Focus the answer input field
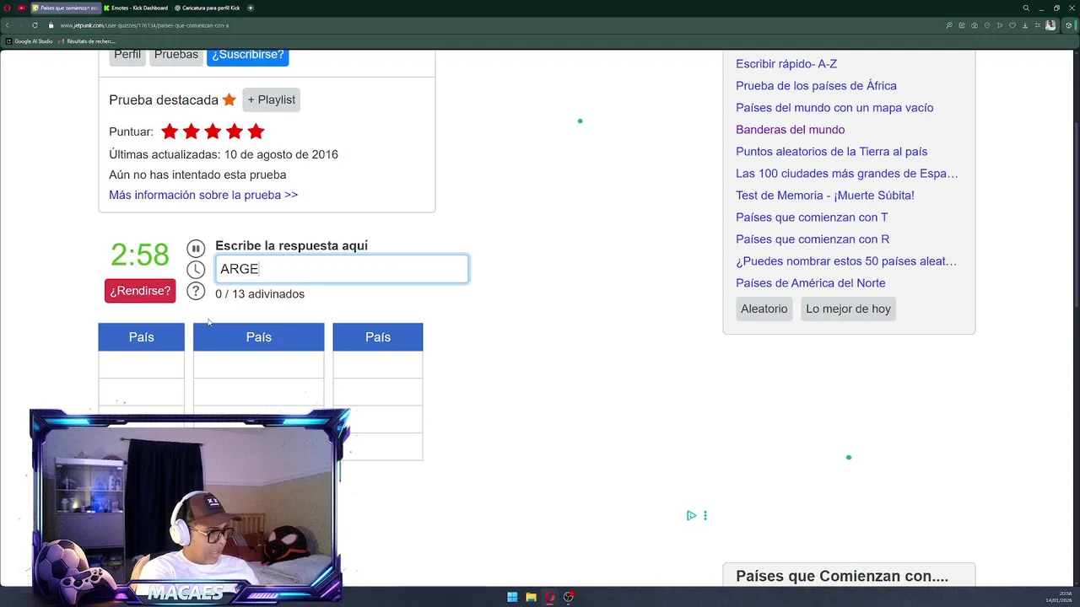This screenshot has height=607, width=1080. click(x=342, y=269)
